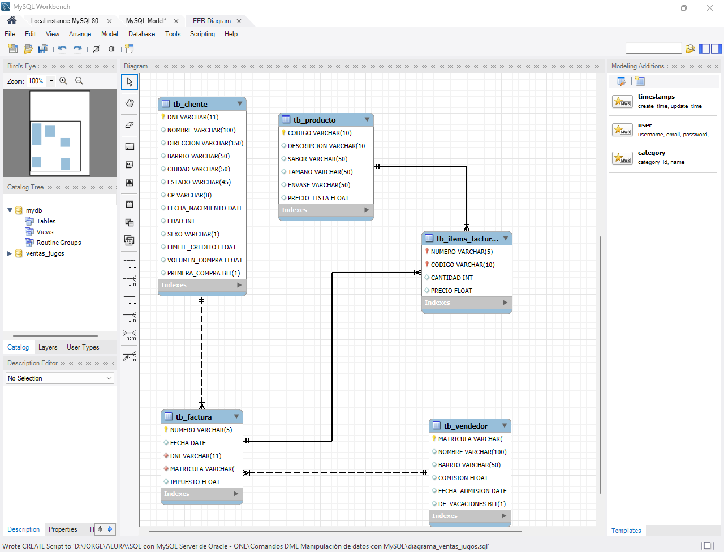
Task: Select the timestamps template
Action: 663,101
